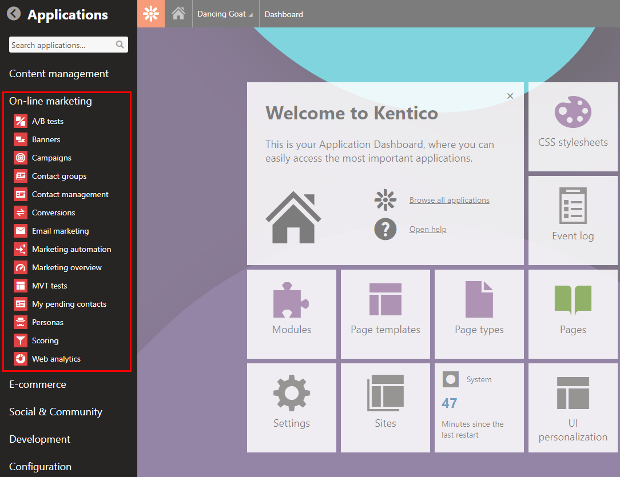Select Contact groups text entry
The height and width of the screenshot is (477, 620).
59,176
